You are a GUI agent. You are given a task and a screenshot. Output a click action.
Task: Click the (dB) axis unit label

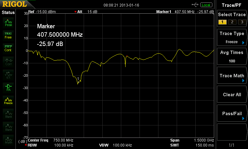23,142
